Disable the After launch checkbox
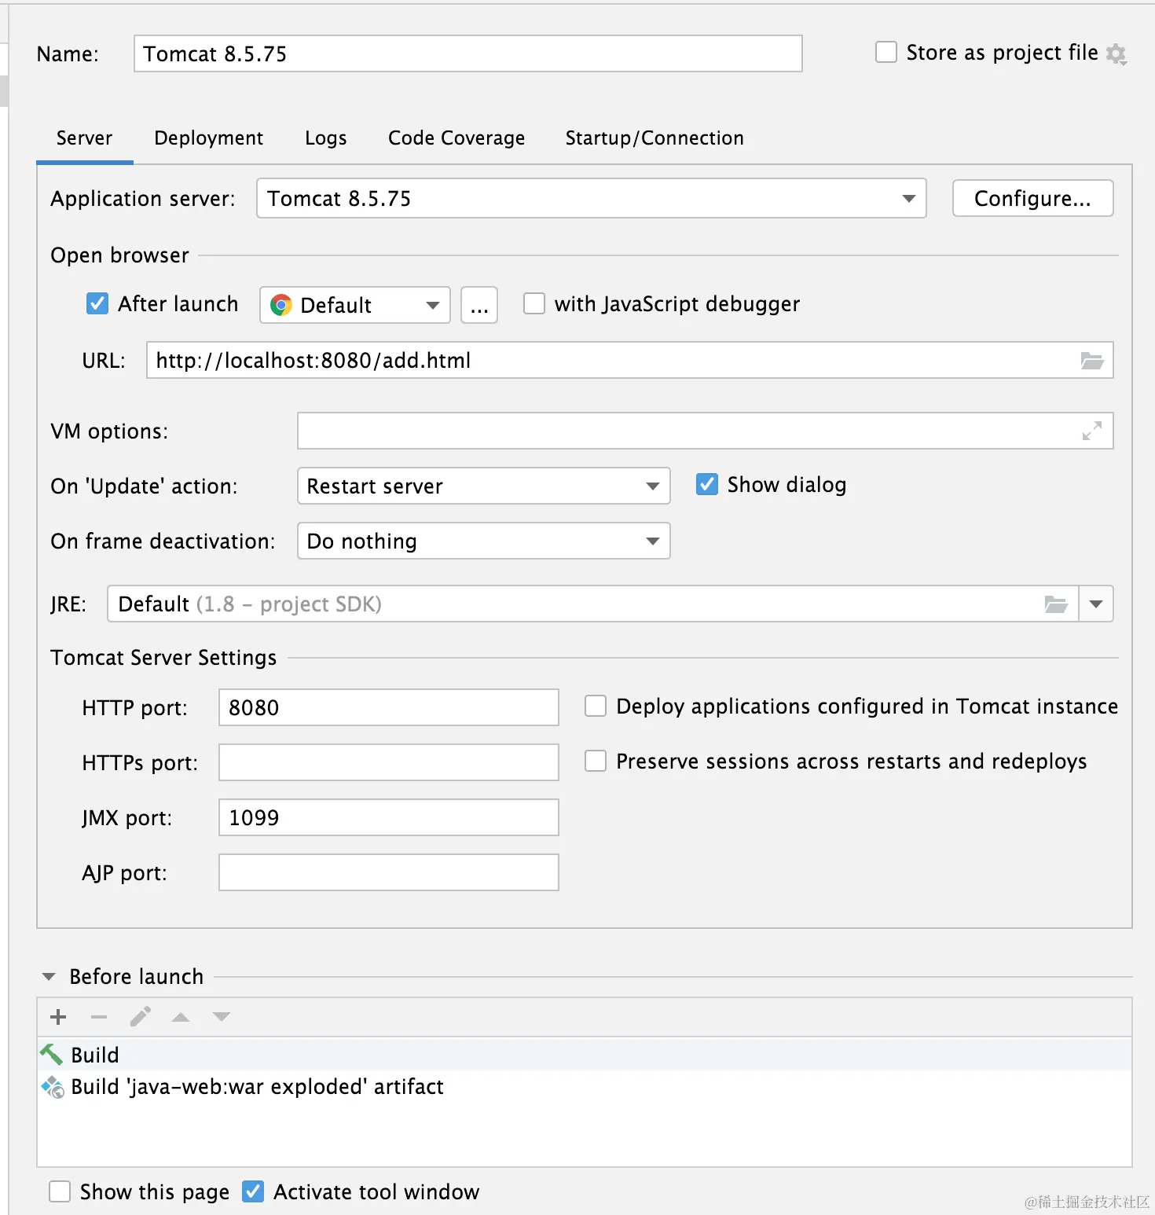The width and height of the screenshot is (1155, 1215). click(97, 303)
